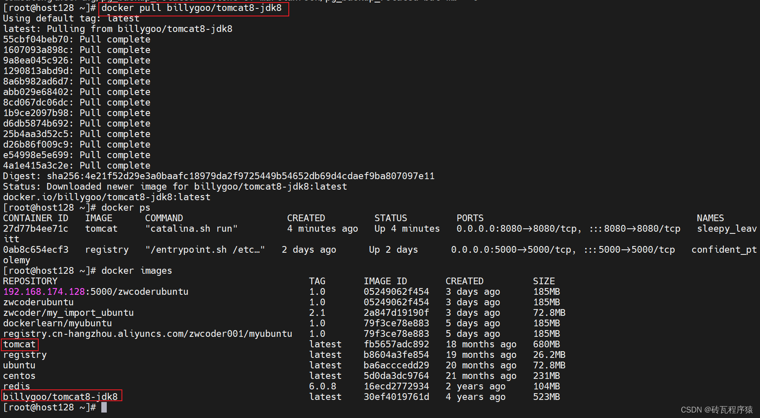Image resolution: width=760 pixels, height=418 pixels.
Task: Click the 'dockerlearn/myubuntu' repository
Action: [58, 323]
